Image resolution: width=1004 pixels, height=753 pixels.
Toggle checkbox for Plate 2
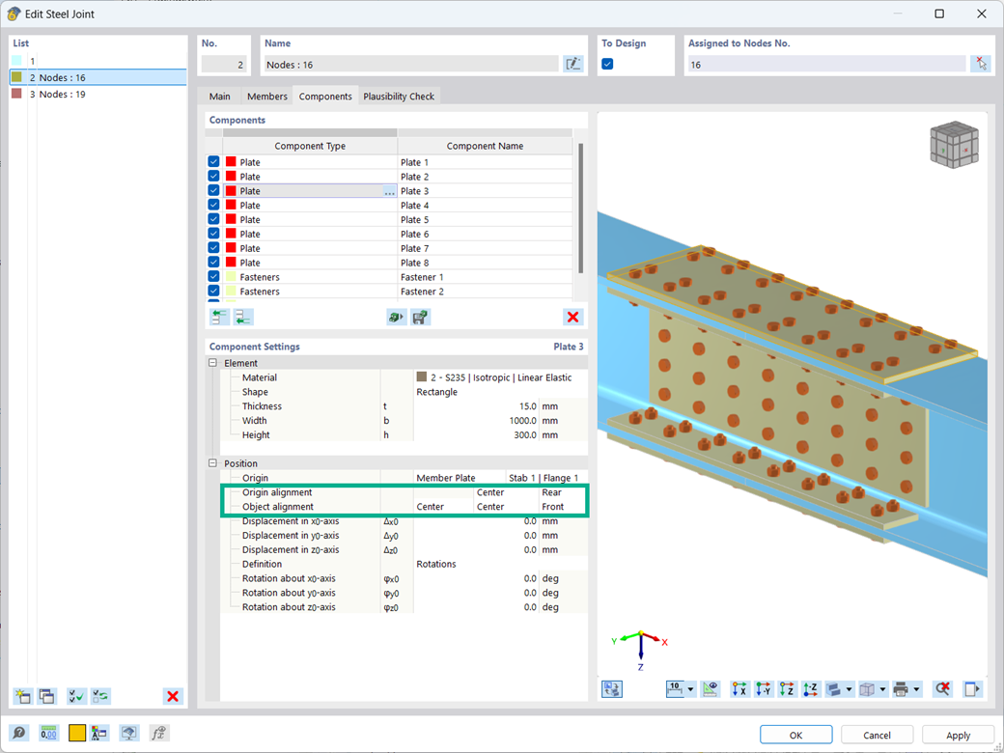pyautogui.click(x=214, y=176)
